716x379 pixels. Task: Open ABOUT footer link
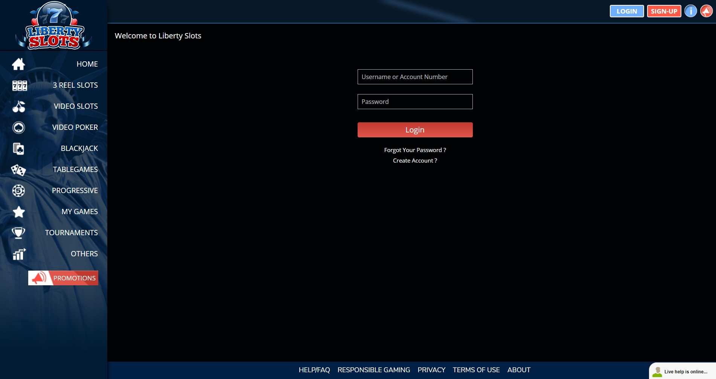click(x=519, y=370)
